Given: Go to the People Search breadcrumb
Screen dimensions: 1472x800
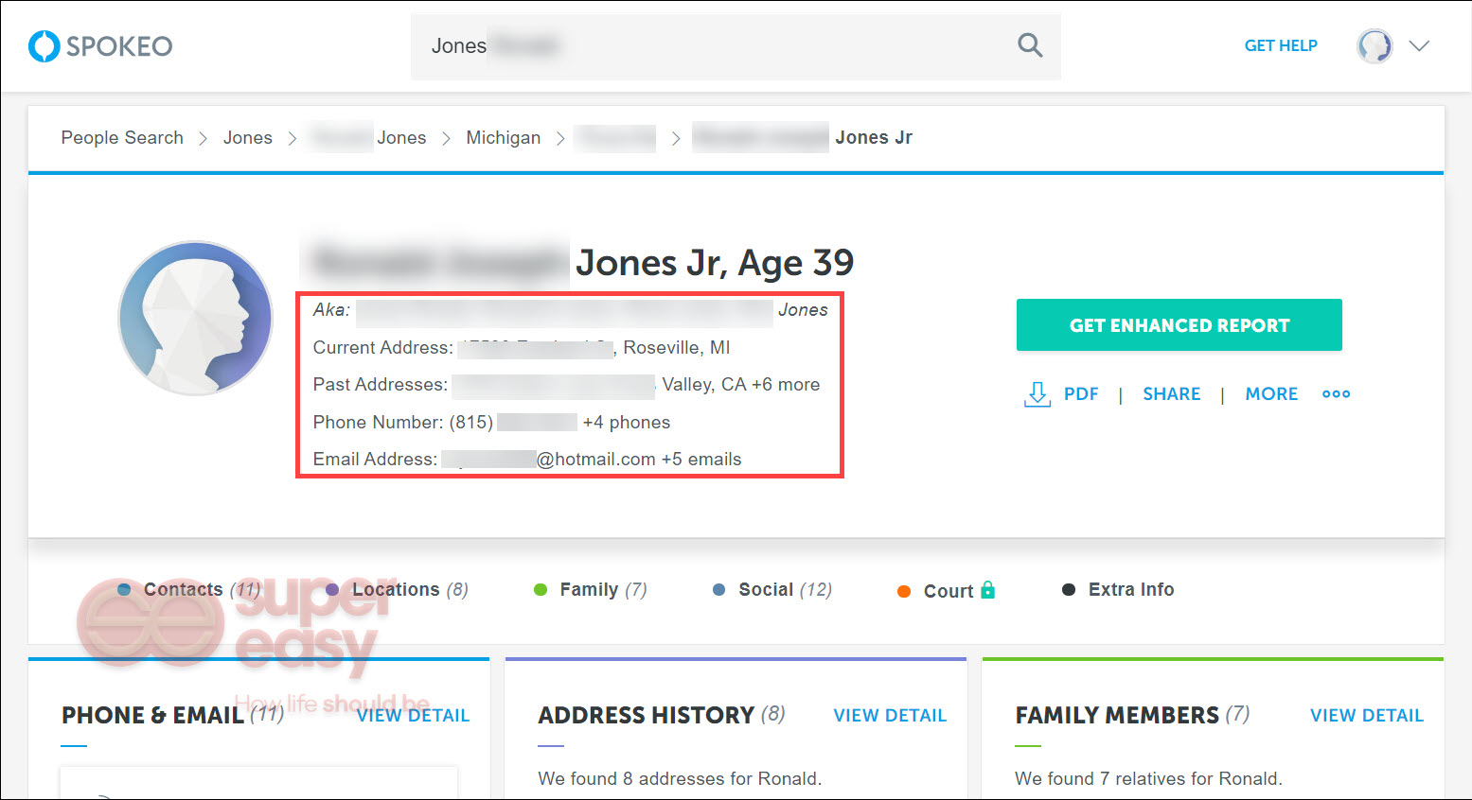Looking at the screenshot, I should 122,137.
